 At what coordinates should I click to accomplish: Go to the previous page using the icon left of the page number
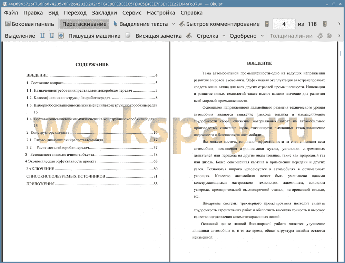coord(267,24)
